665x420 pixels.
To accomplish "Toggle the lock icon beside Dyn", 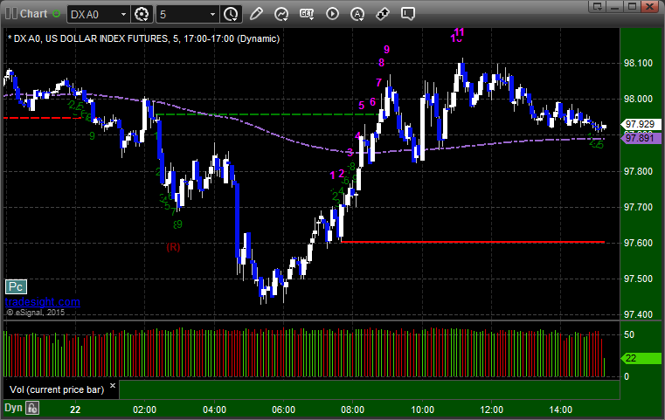I will pos(32,408).
